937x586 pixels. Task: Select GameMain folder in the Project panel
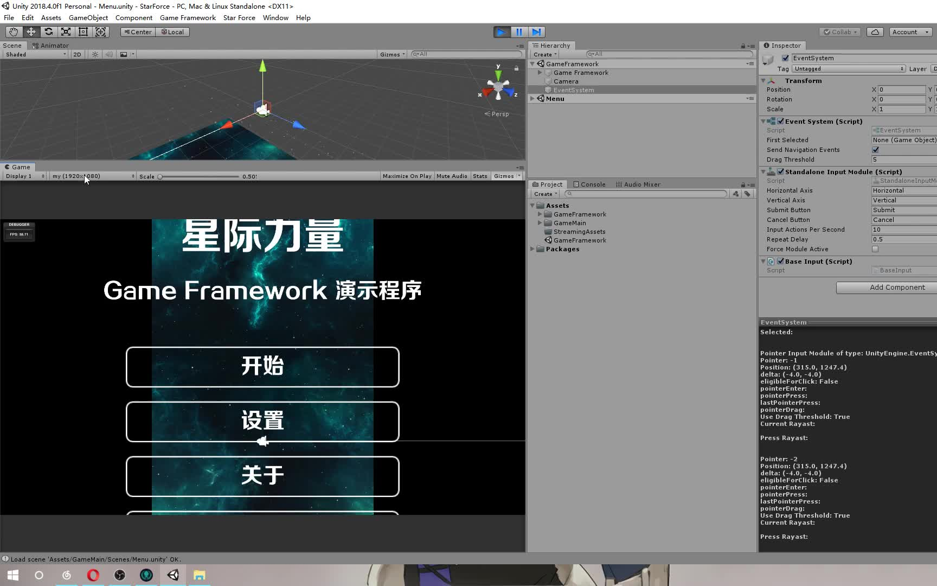(570, 223)
